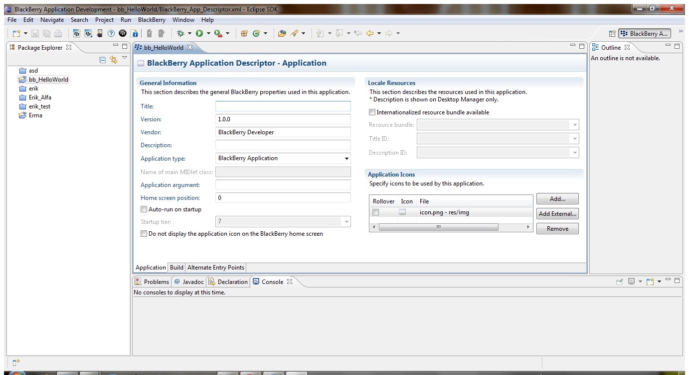The height and width of the screenshot is (375, 689).
Task: Open the dropdown arrow beside the Run icon
Action: (x=208, y=33)
